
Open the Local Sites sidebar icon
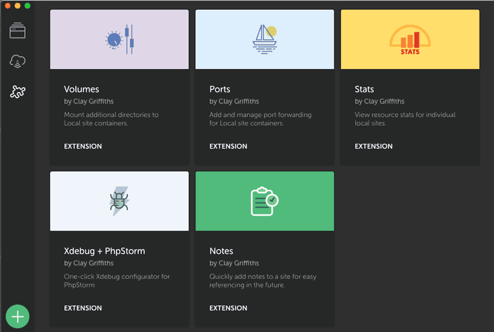[18, 31]
